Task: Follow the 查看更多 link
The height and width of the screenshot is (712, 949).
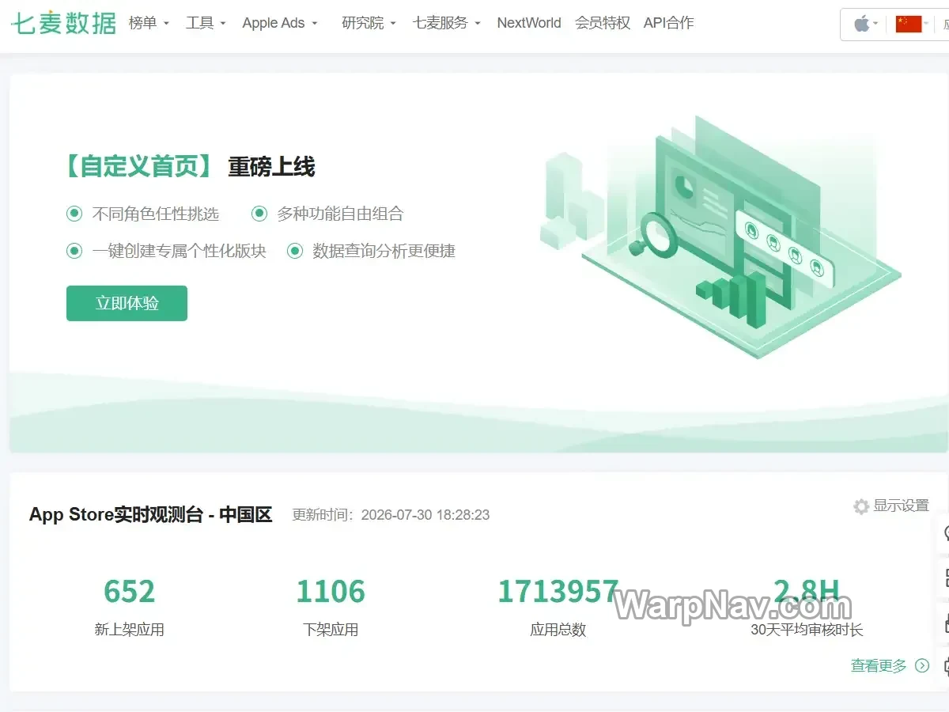Action: 890,666
